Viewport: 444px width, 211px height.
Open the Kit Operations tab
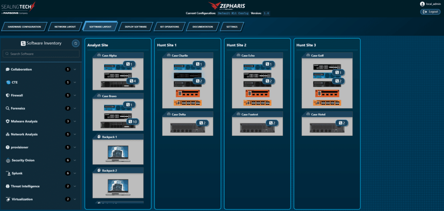pyautogui.click(x=170, y=27)
